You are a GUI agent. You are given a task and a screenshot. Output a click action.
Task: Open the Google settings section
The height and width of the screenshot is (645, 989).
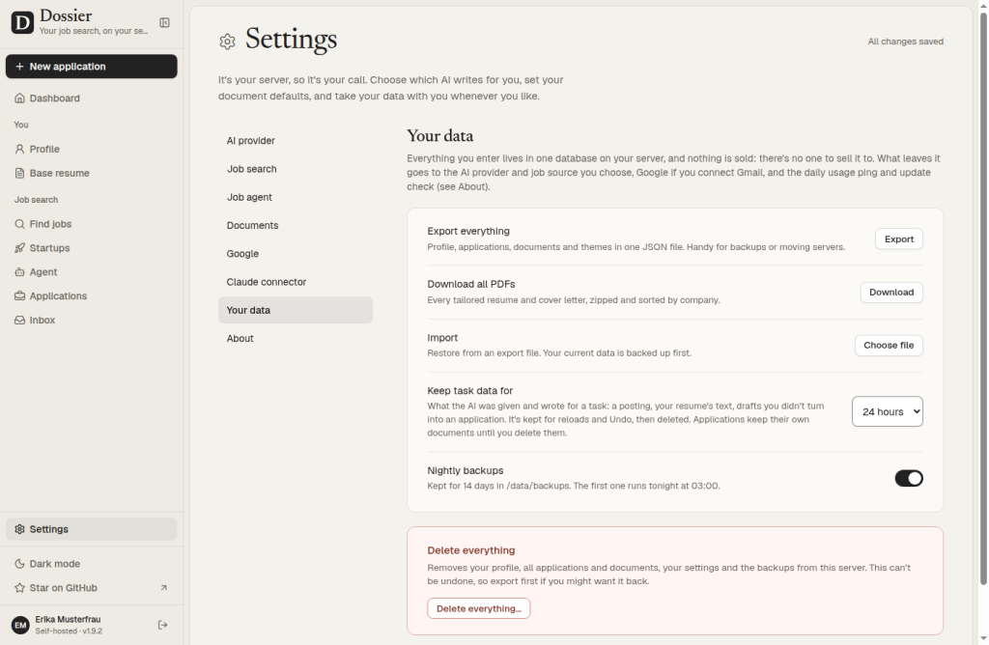(x=296, y=253)
